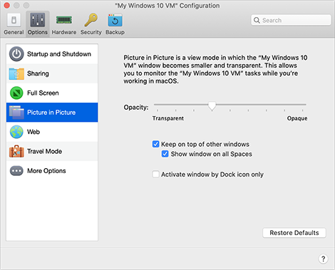The width and height of the screenshot is (335, 270).
Task: Open the Backup toolbar icon
Action: click(115, 20)
